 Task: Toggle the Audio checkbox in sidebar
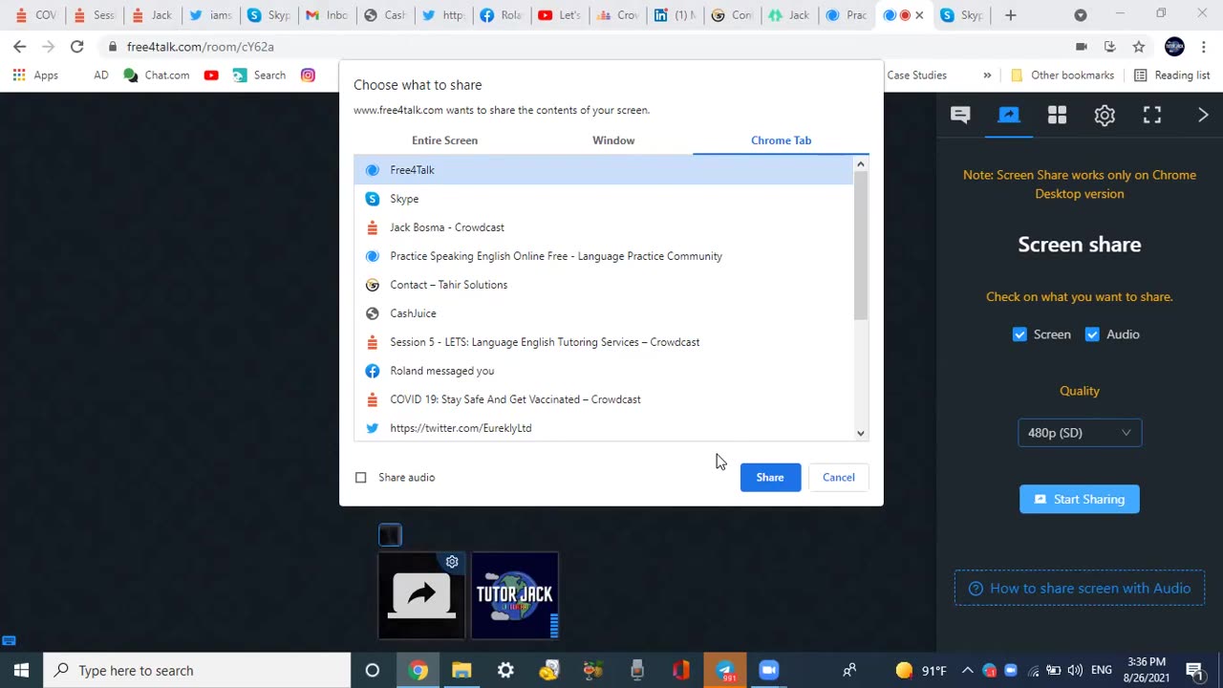pos(1092,334)
